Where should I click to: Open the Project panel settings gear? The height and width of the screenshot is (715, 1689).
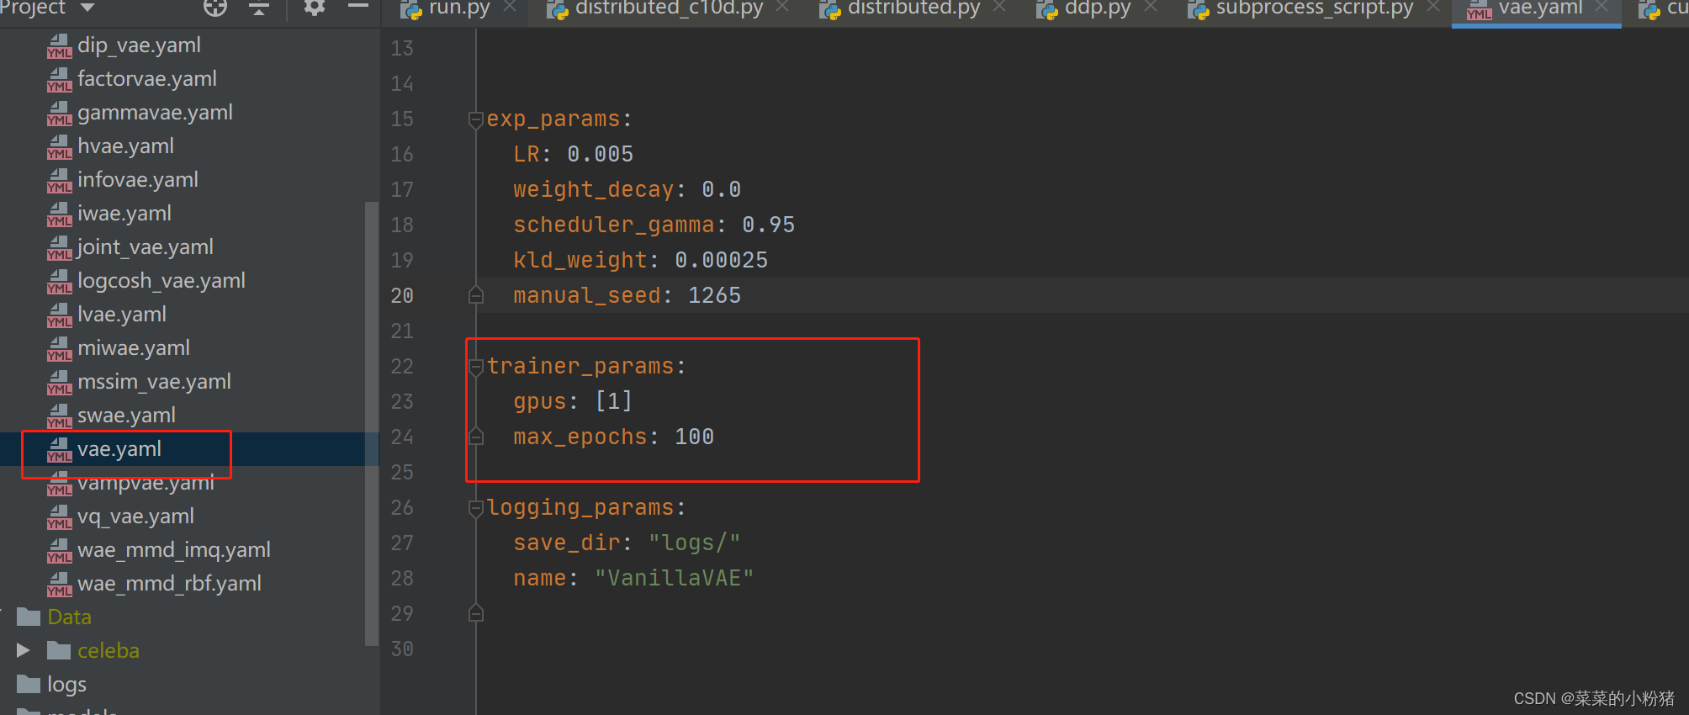[314, 8]
